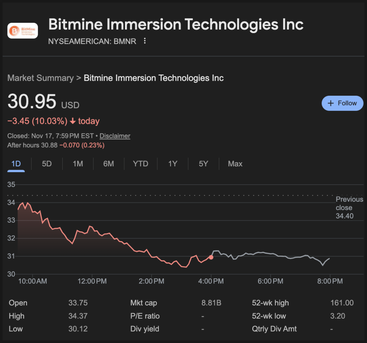Click the NYSEAMERICAN: BMNR ticker text
Viewport: 367px width, 343px height.
click(x=92, y=41)
